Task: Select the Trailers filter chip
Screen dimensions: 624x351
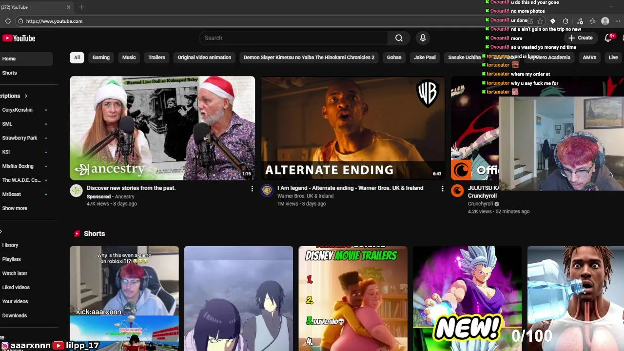Action: pos(156,58)
